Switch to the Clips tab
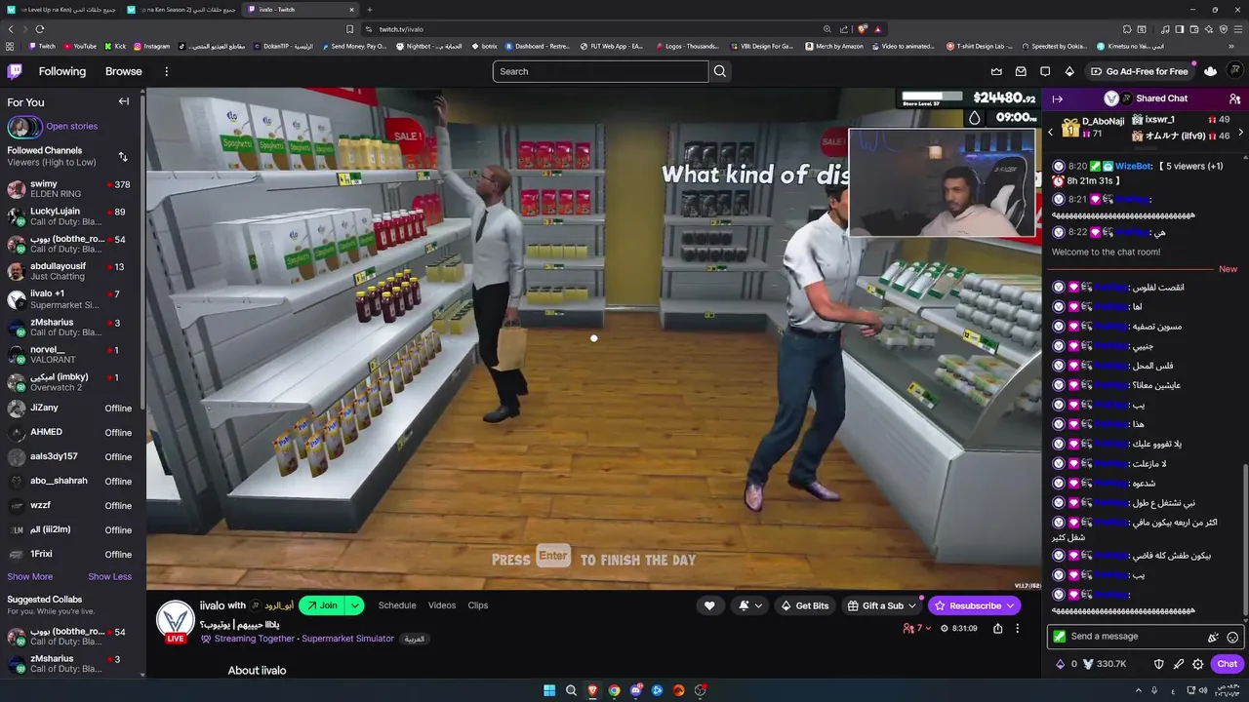This screenshot has height=702, width=1249. (478, 605)
